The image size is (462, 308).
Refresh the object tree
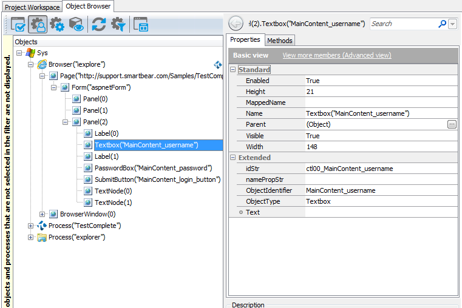click(98, 24)
